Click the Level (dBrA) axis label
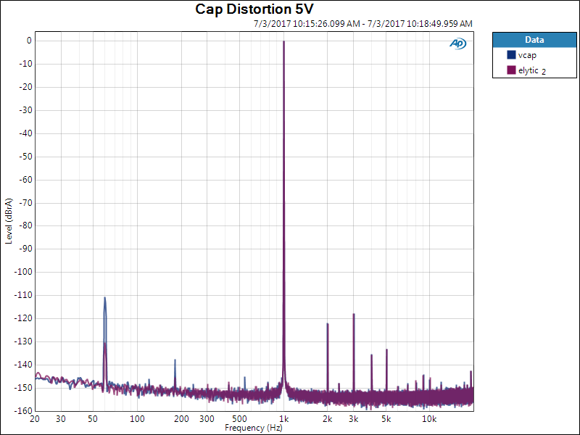The height and width of the screenshot is (435, 580). (9, 221)
